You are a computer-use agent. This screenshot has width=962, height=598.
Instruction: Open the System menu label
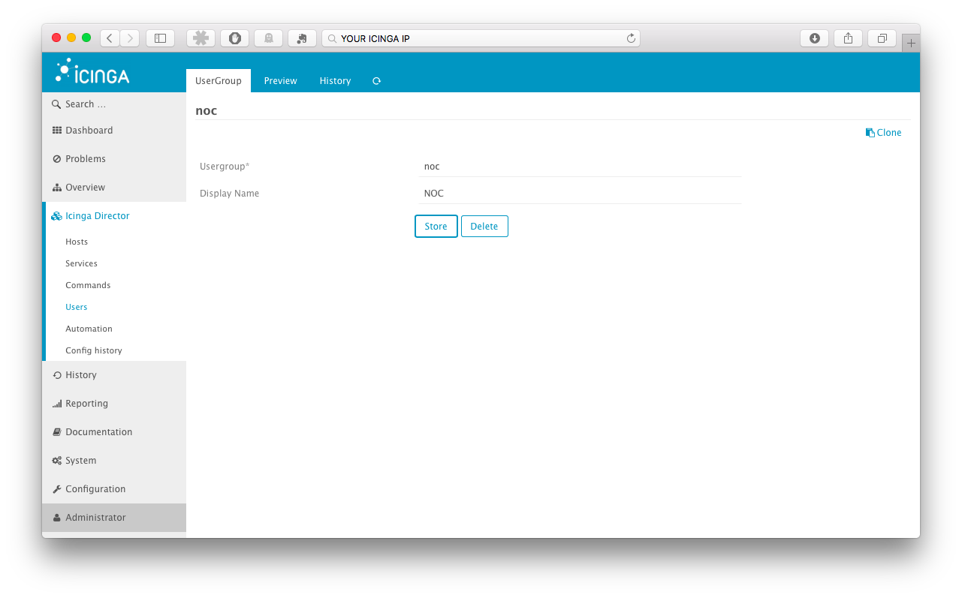click(81, 461)
